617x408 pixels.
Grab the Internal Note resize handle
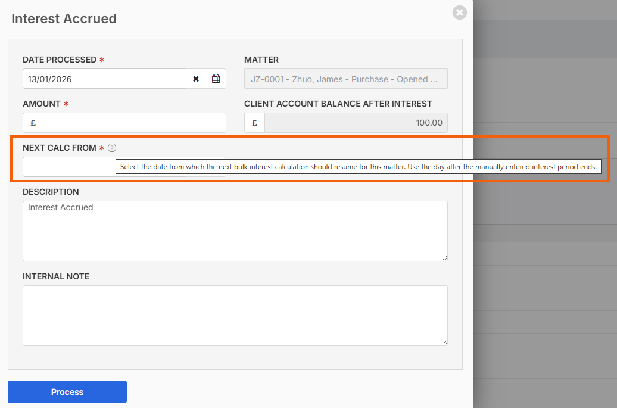coord(444,342)
